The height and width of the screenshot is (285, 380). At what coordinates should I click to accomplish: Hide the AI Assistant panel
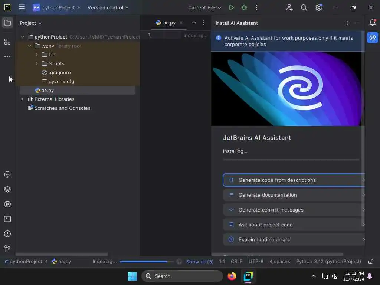click(357, 23)
